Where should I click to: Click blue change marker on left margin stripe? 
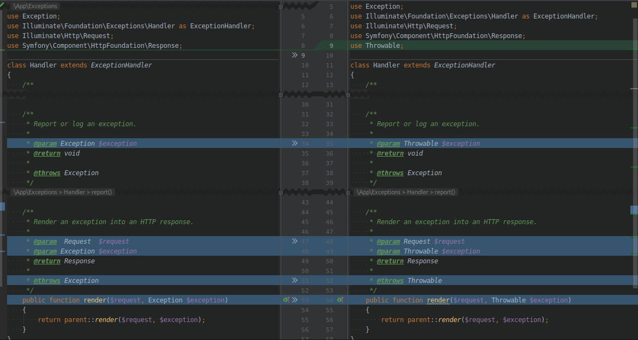(x=2, y=206)
